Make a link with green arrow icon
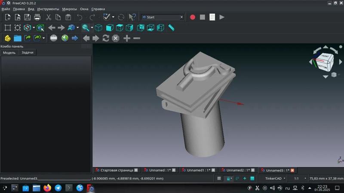 click(x=28, y=38)
